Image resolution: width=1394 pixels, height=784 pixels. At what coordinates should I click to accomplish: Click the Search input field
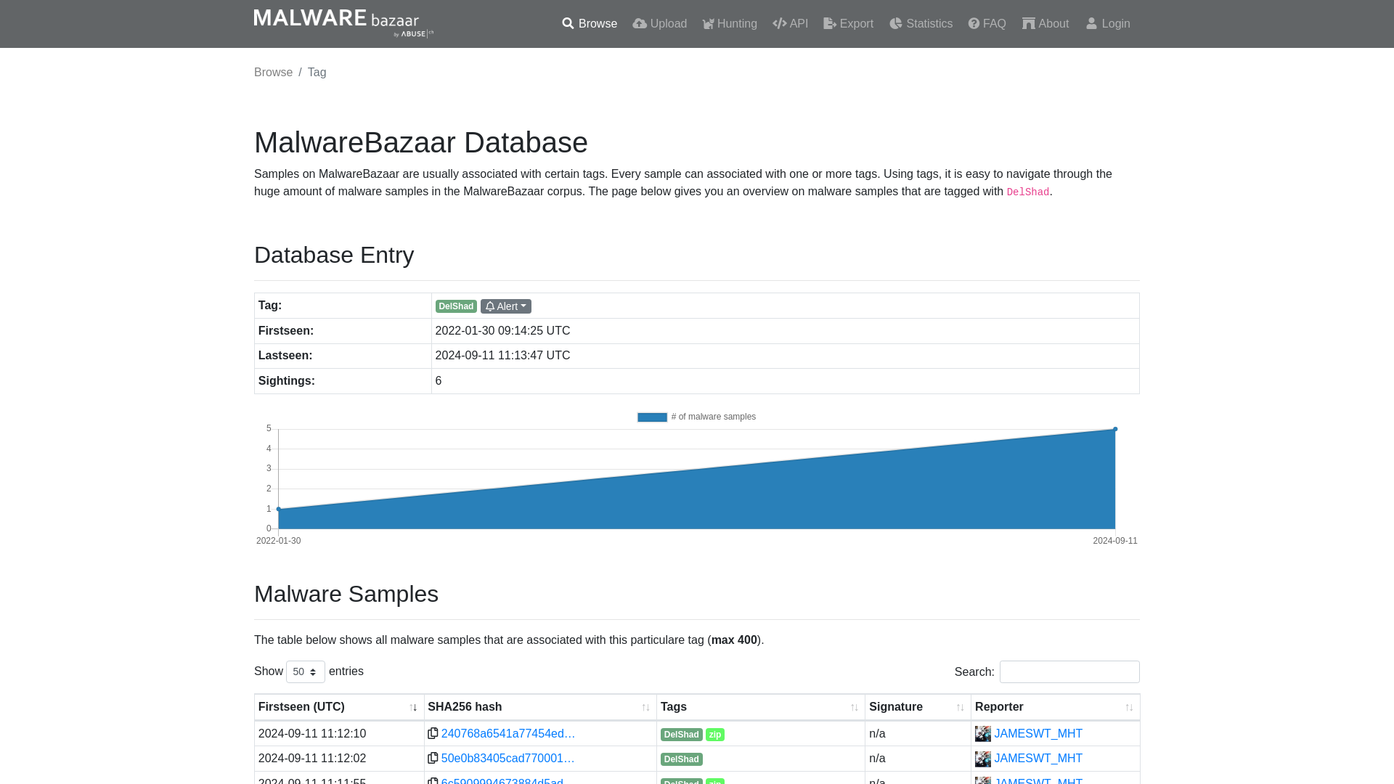1069,672
